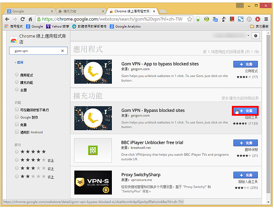Viewport: 274px width, 208px height.
Task: Add Gom VPN Bypass blocked sites extension
Action: click(245, 111)
